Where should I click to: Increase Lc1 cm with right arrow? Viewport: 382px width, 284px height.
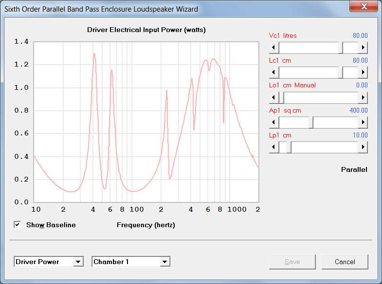point(363,72)
